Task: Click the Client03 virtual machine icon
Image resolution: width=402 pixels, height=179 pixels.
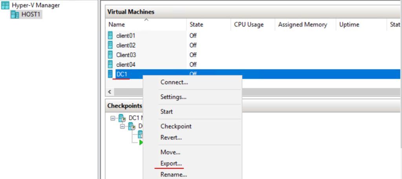Action: point(110,55)
